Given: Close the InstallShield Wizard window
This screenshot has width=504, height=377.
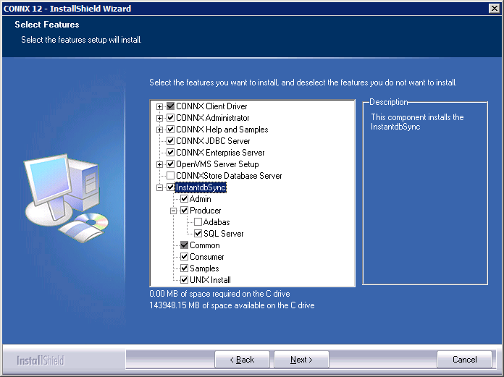Looking at the screenshot, I should click(494, 9).
